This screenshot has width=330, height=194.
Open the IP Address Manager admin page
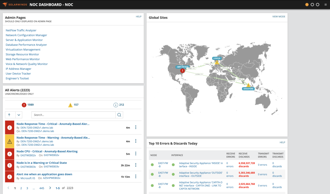18,69
